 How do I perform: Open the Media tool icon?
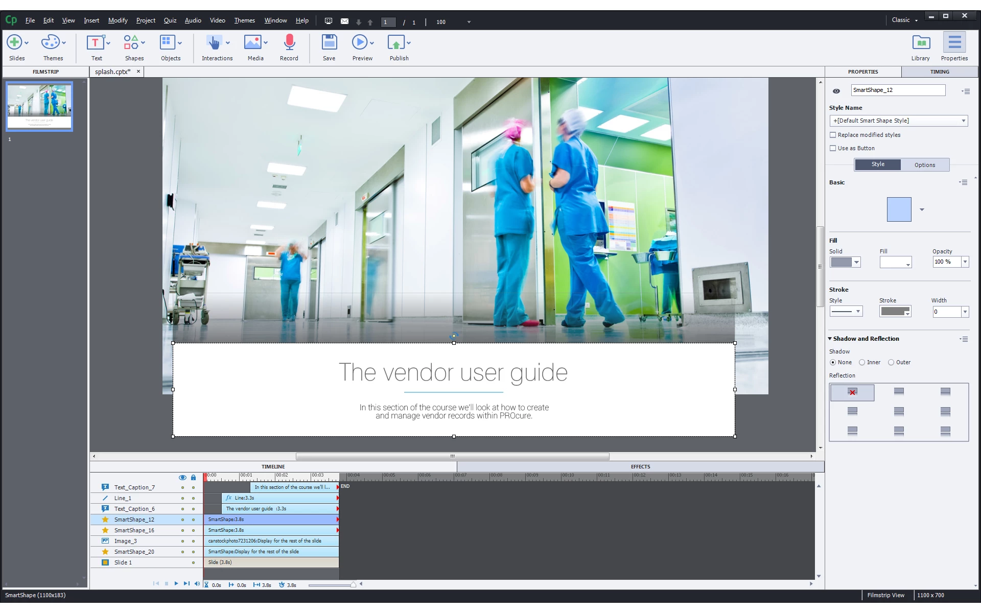coord(252,42)
